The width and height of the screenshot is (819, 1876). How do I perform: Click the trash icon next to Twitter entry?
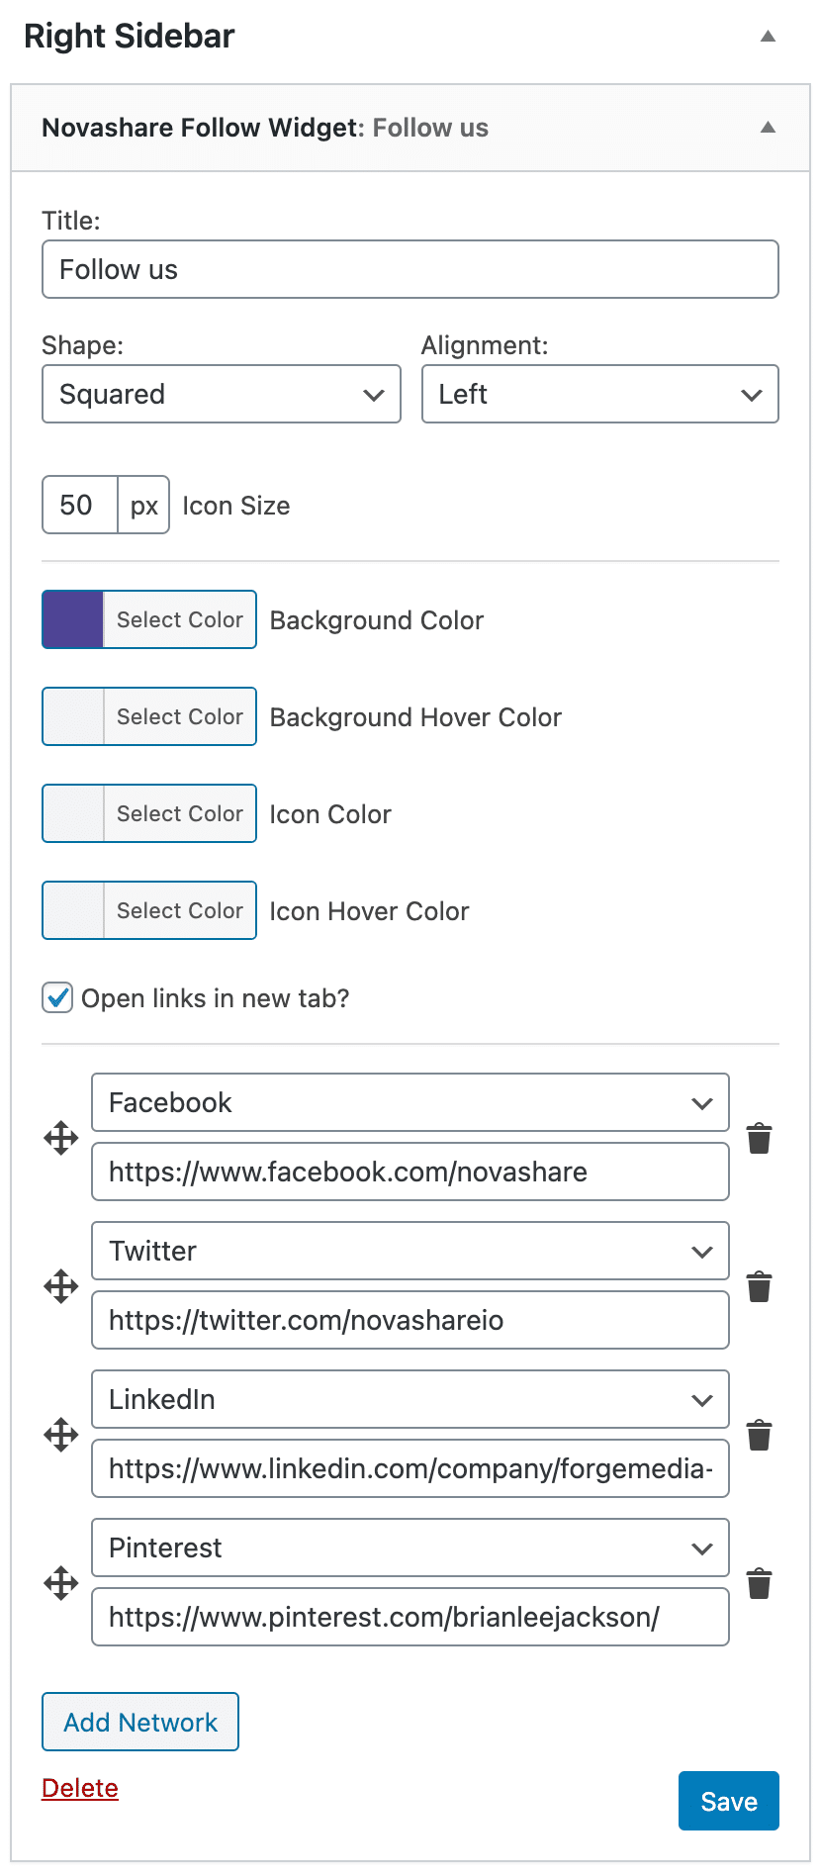759,1286
